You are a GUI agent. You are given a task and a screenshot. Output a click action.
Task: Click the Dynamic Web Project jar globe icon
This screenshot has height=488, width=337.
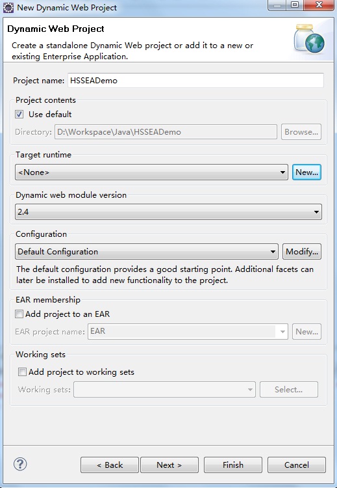pos(309,38)
